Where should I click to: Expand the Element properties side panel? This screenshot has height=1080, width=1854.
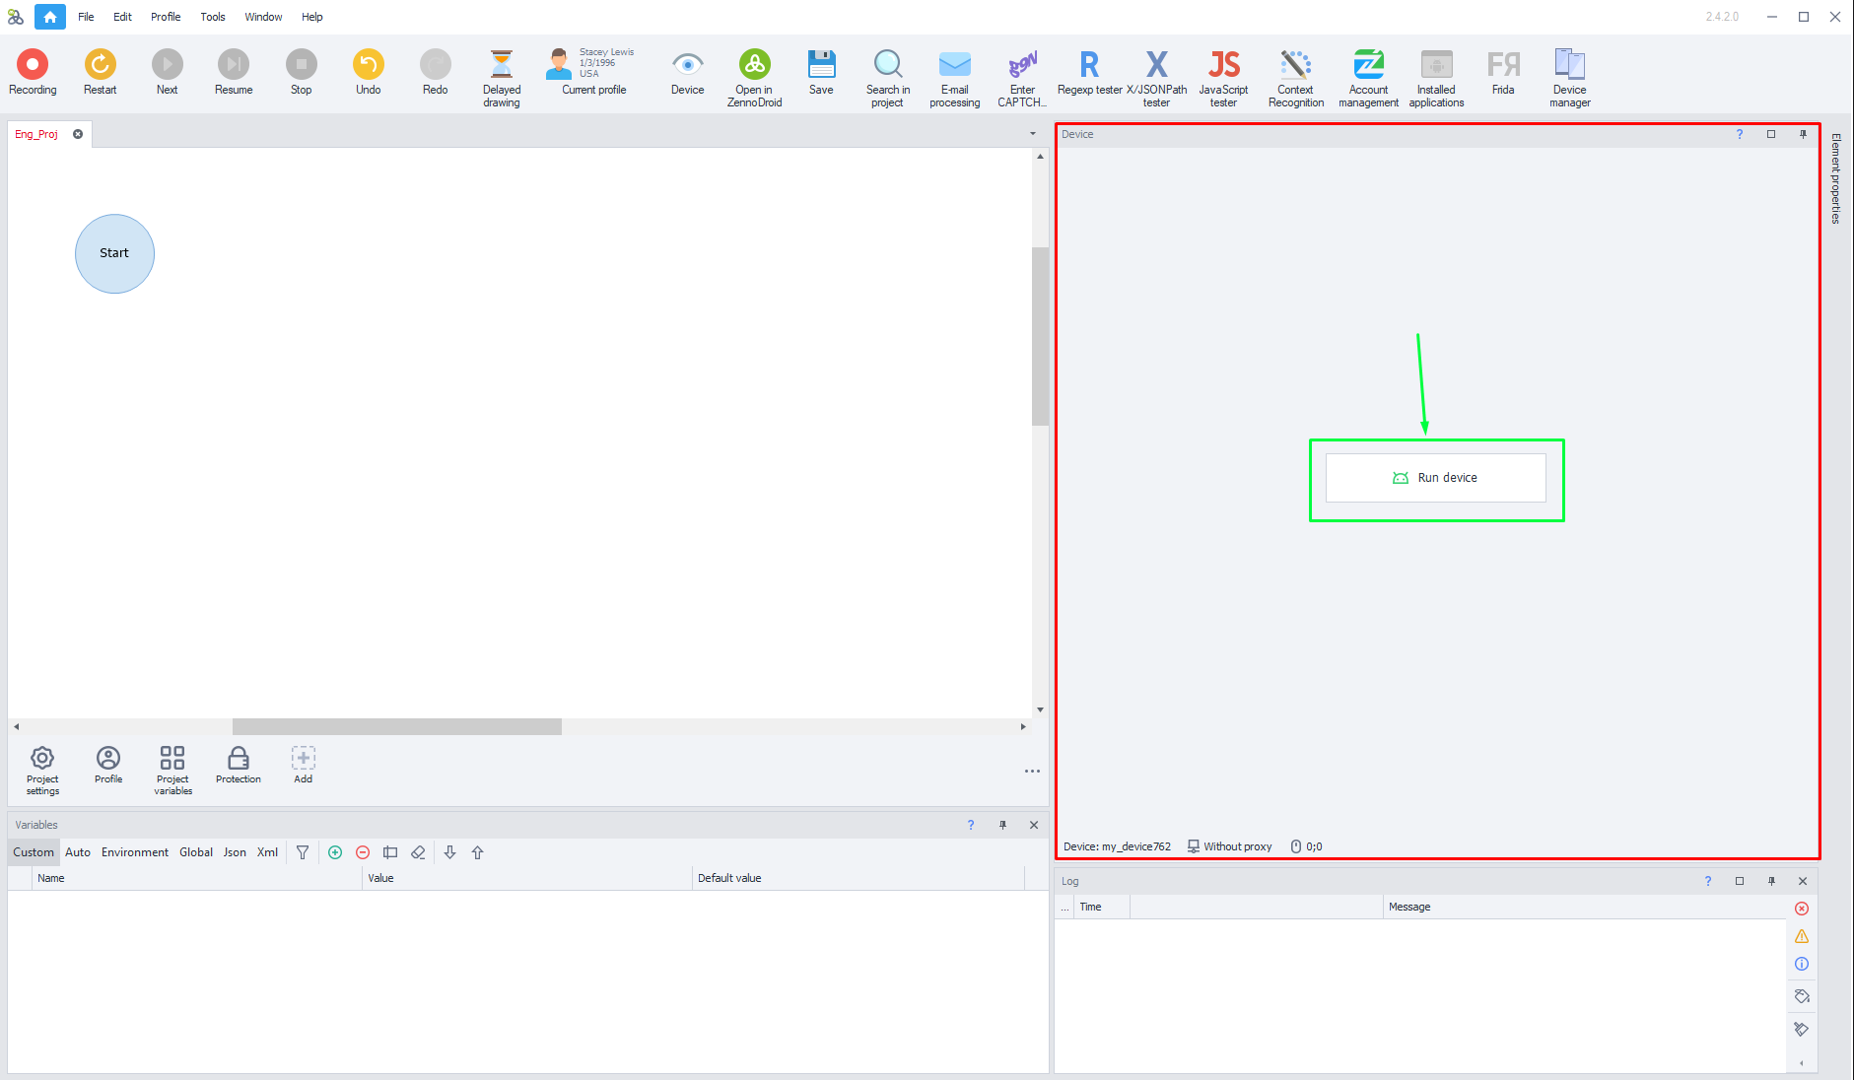click(x=1835, y=178)
